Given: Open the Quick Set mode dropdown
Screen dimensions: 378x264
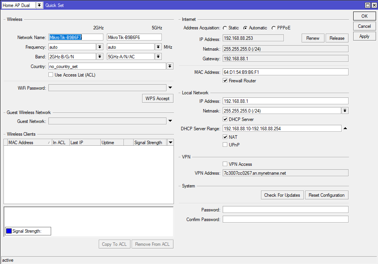Looking at the screenshot, I should click(39, 5).
